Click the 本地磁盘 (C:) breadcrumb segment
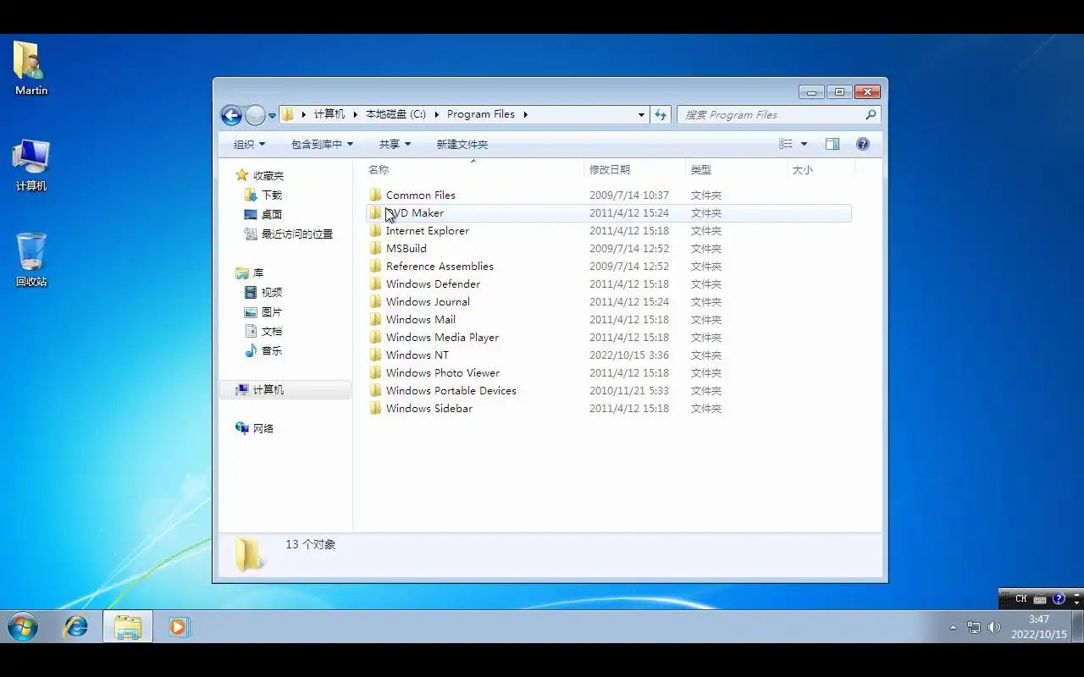The height and width of the screenshot is (677, 1084). pyautogui.click(x=395, y=114)
